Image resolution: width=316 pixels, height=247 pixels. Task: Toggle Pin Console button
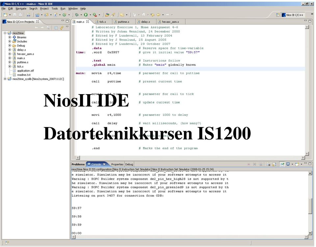point(282,164)
